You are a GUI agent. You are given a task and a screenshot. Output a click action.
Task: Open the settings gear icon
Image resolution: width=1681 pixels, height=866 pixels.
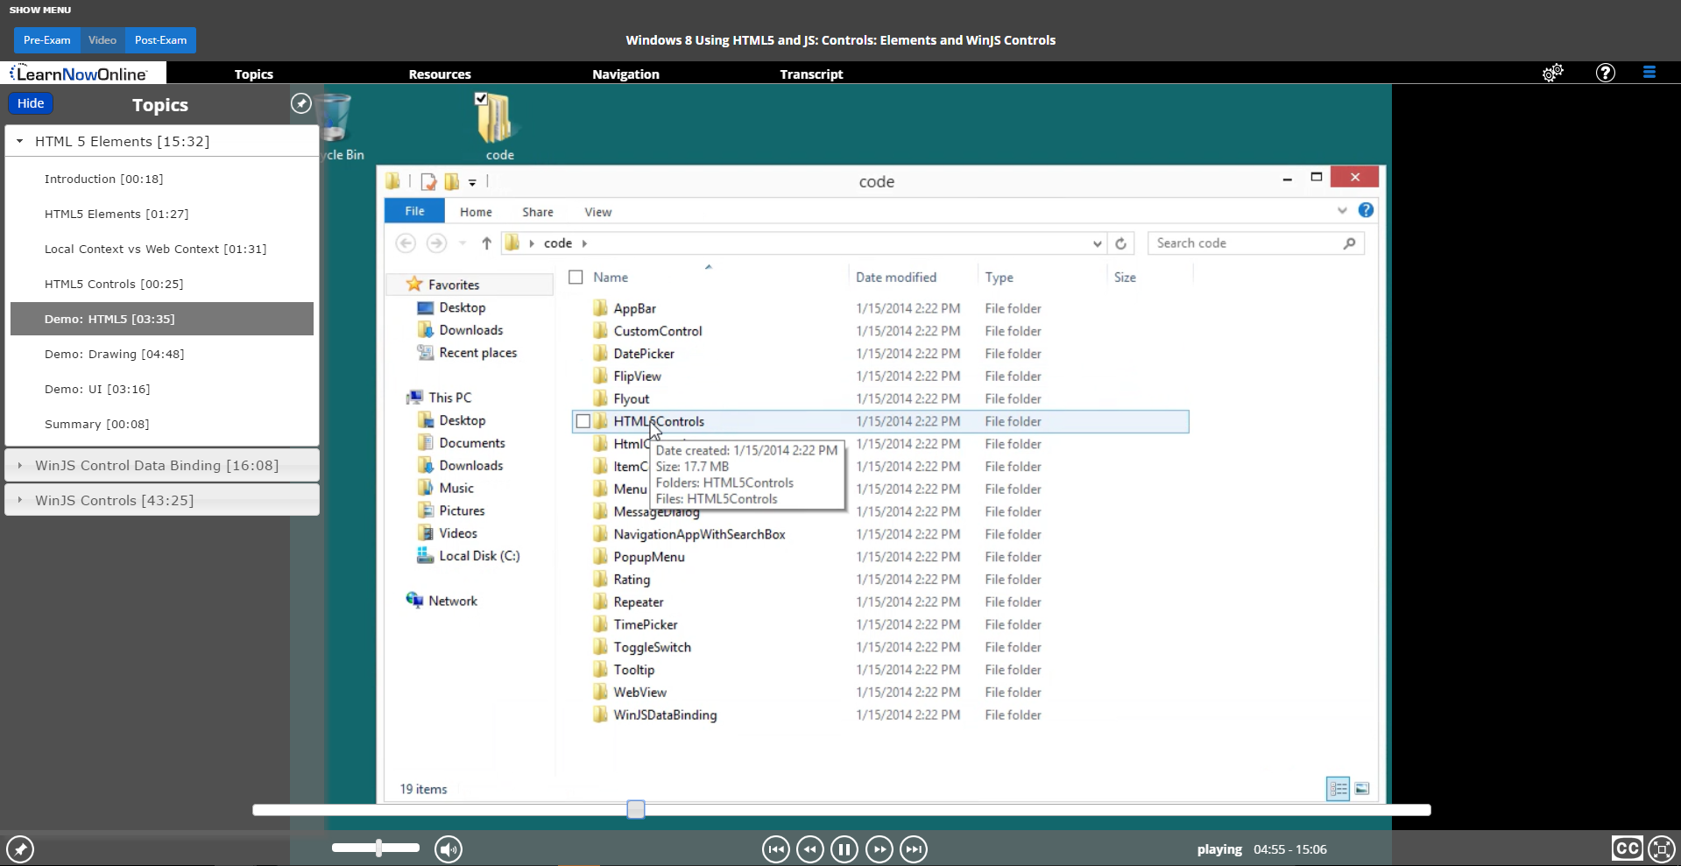(x=1552, y=73)
